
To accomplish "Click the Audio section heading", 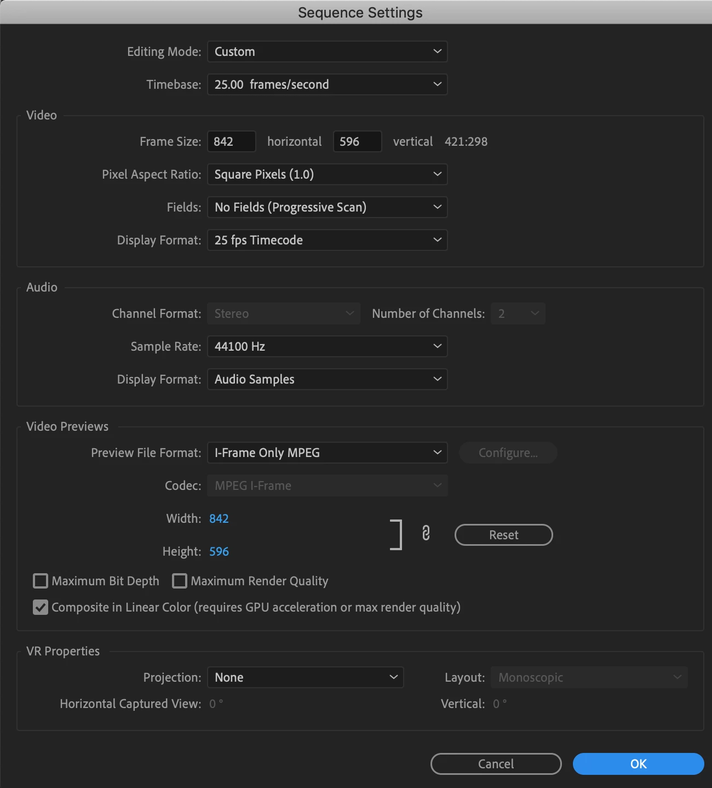I will coord(42,287).
